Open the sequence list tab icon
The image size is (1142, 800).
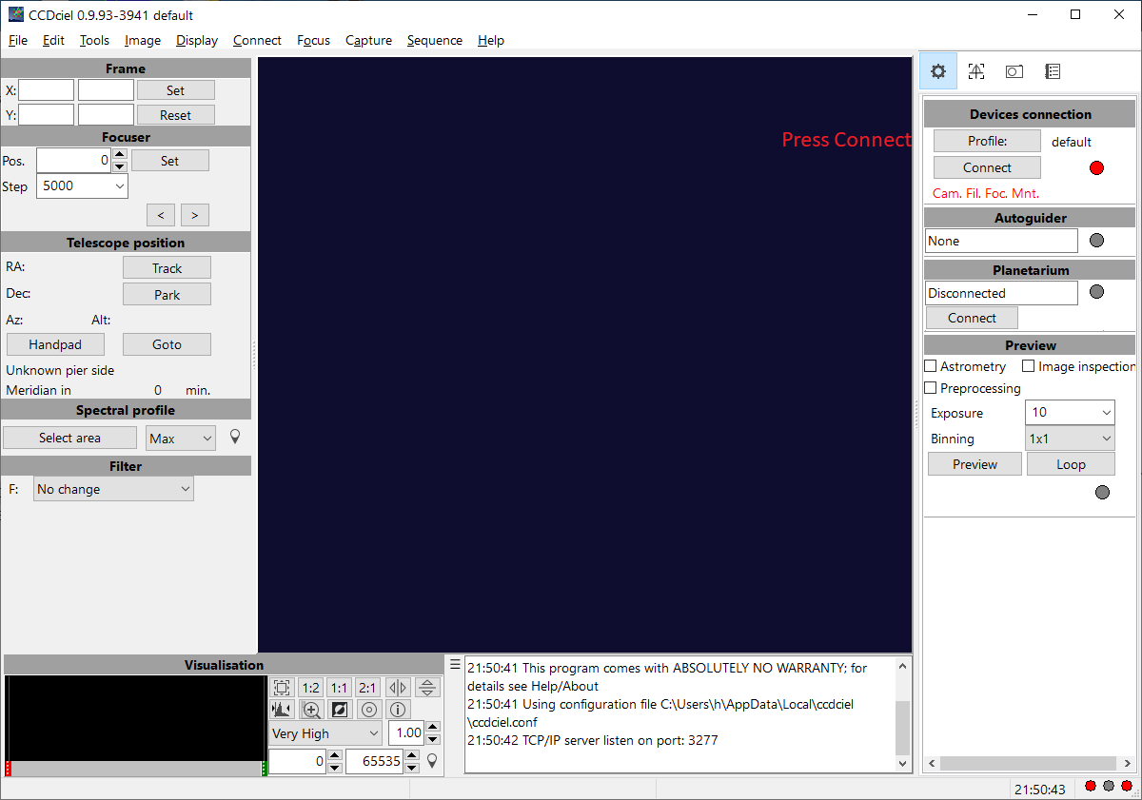click(x=1053, y=71)
